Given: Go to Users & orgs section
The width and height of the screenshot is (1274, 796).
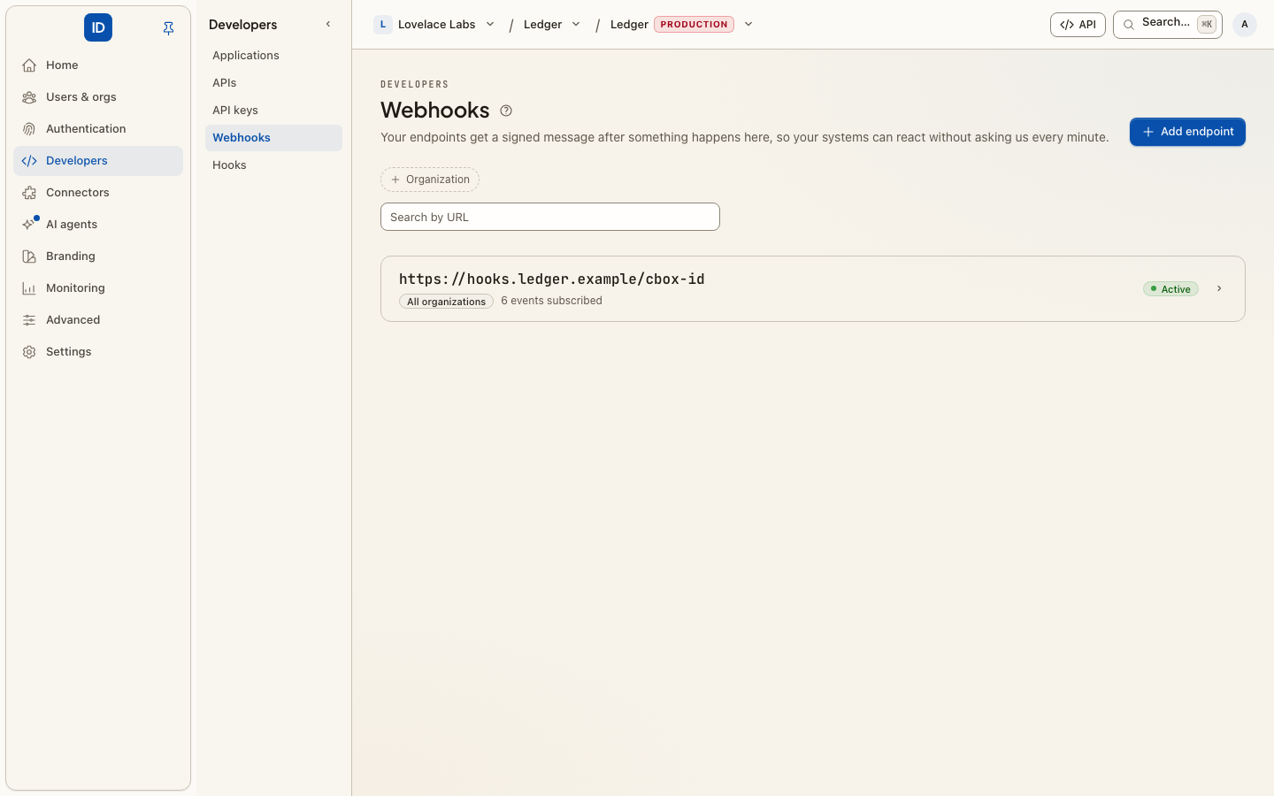Looking at the screenshot, I should [98, 97].
